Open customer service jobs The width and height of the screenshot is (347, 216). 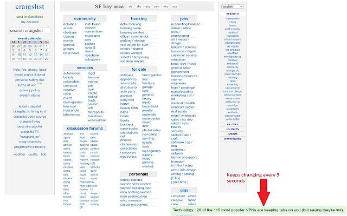tap(184, 55)
